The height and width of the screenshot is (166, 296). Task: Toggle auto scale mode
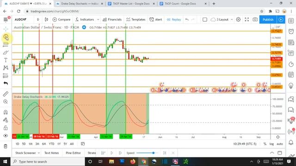click(x=279, y=144)
